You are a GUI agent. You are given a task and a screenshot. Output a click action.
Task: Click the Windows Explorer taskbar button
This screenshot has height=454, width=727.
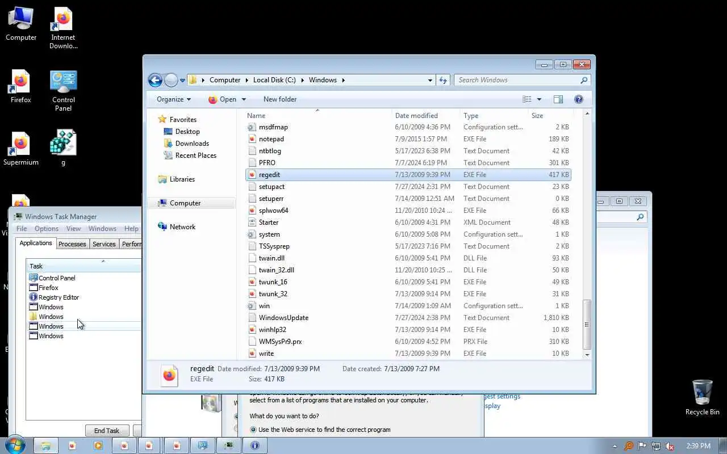coord(45,445)
